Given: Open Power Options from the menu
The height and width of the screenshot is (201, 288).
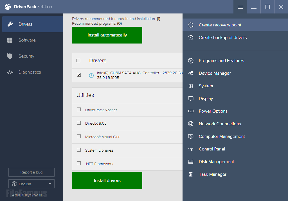Looking at the screenshot, I should pyautogui.click(x=235, y=111).
